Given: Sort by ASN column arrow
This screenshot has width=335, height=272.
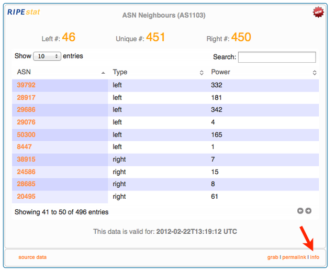Looking at the screenshot, I should 103,73.
